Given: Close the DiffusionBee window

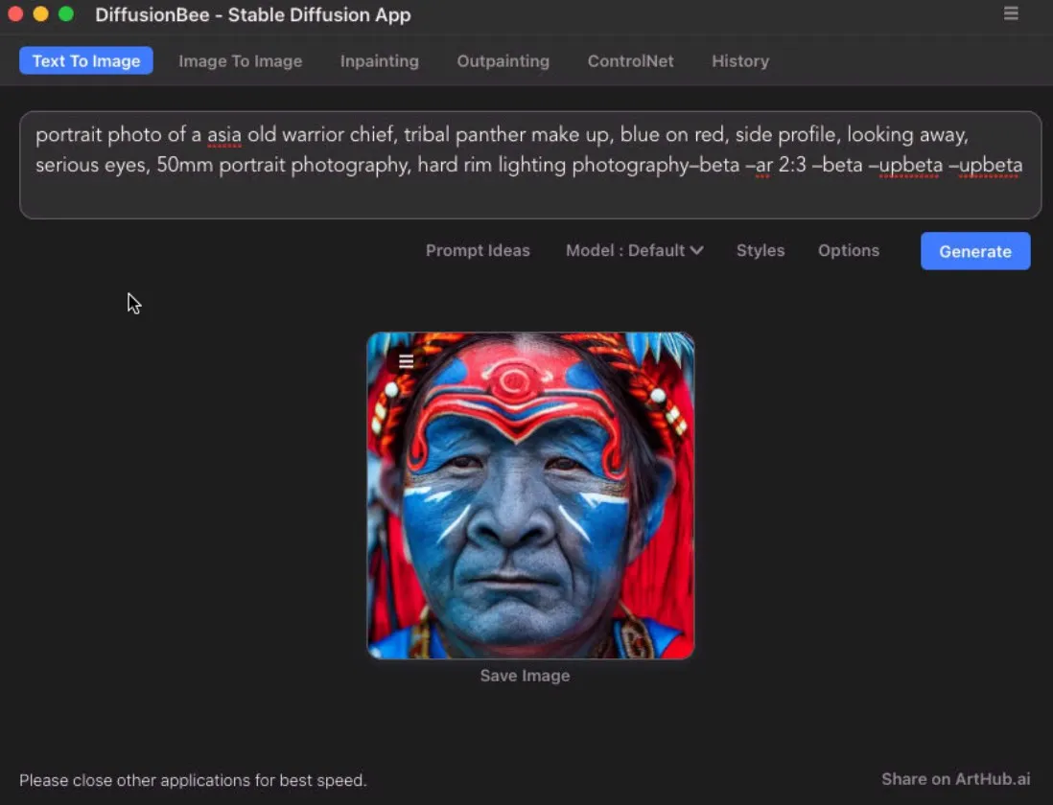Looking at the screenshot, I should click(14, 14).
